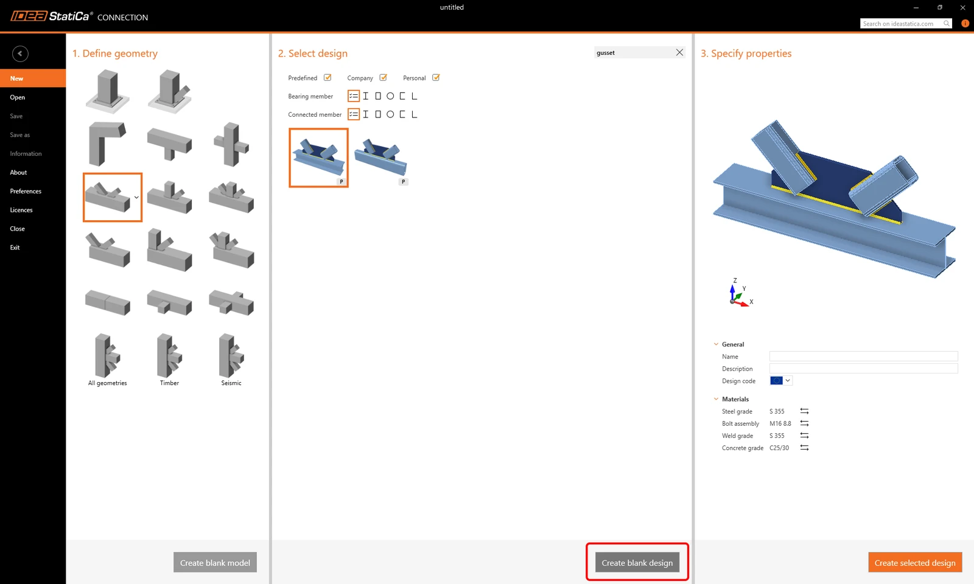The image size is (974, 584).
Task: Select Licences in the sidebar
Action: click(x=21, y=210)
